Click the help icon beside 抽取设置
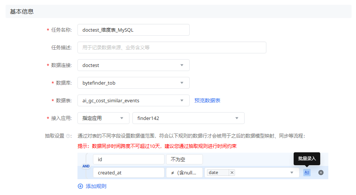 [x=68, y=136]
